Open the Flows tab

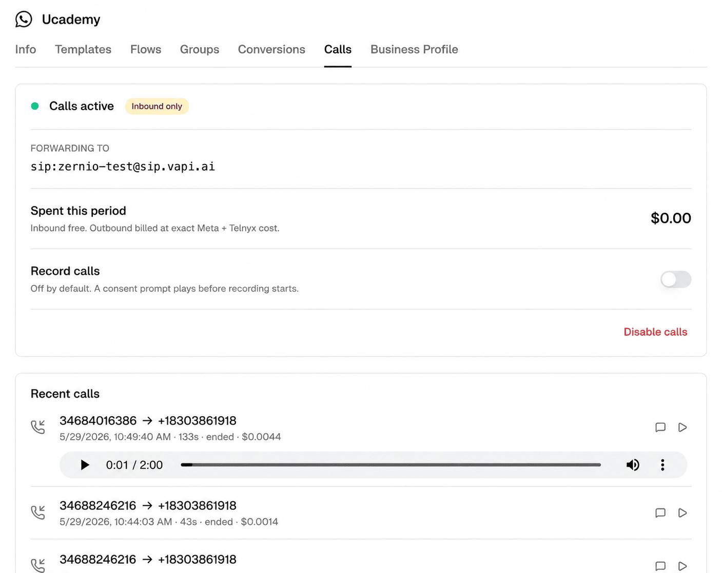[x=146, y=49]
